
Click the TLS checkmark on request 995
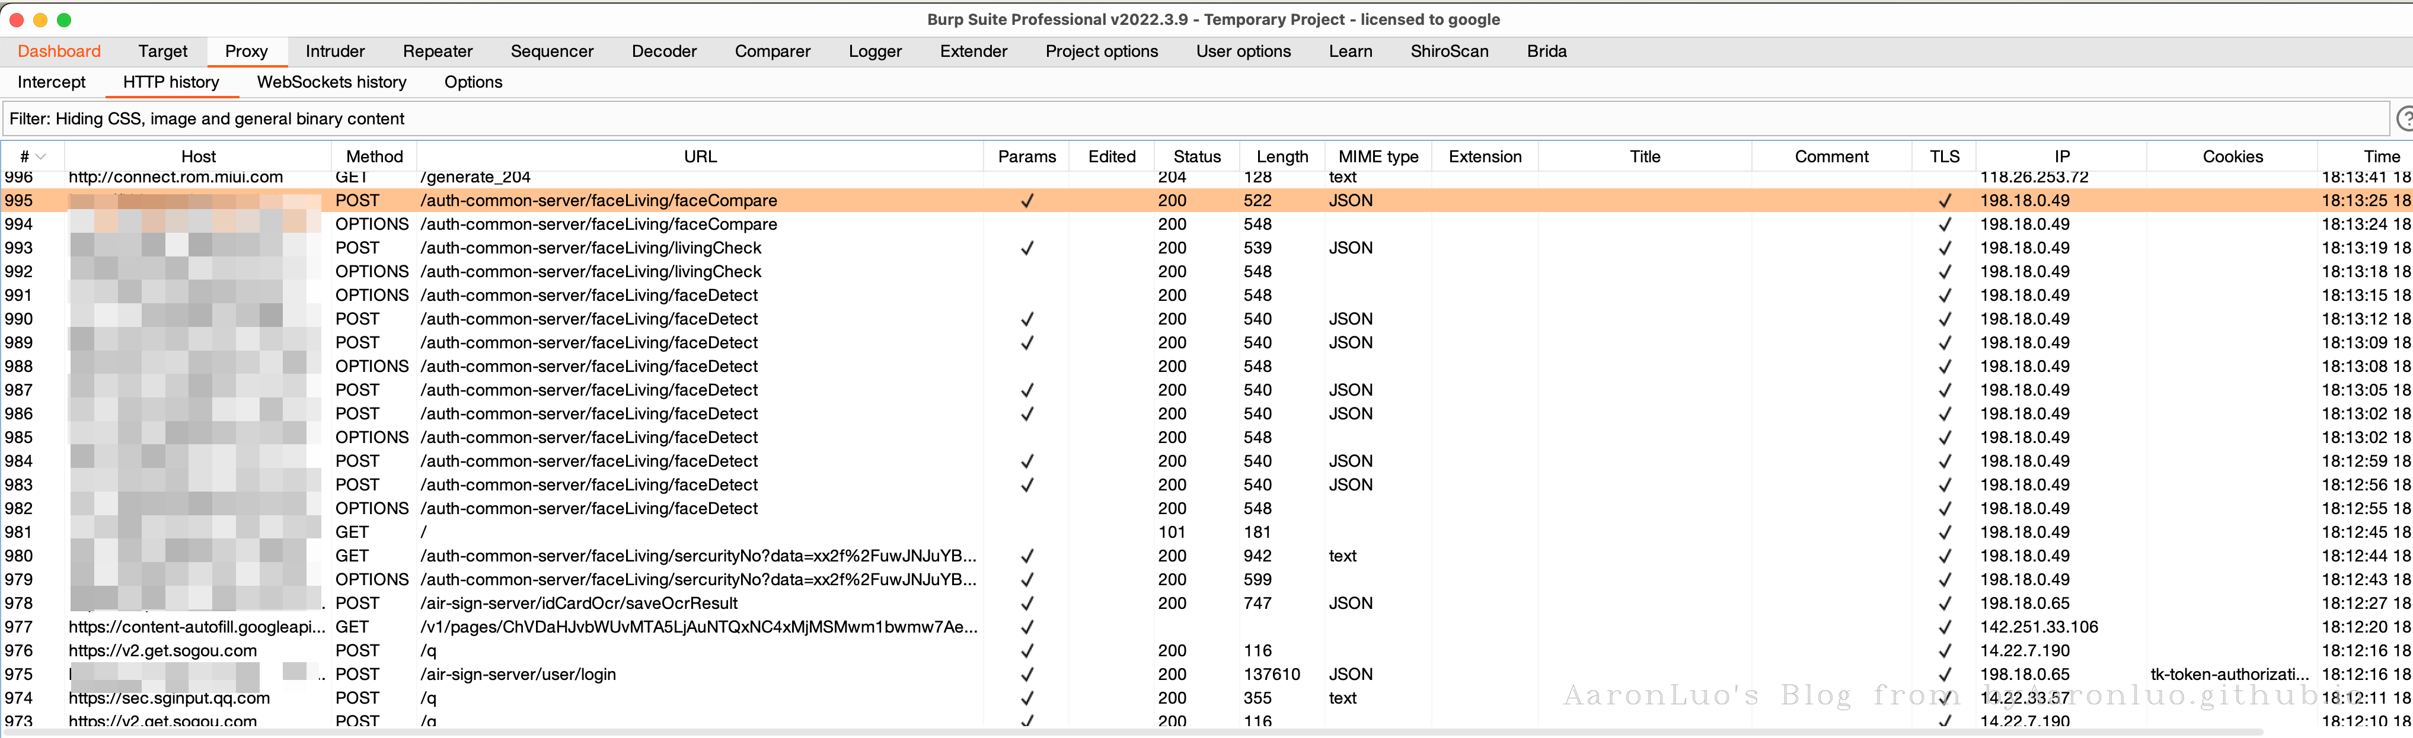pos(1945,200)
